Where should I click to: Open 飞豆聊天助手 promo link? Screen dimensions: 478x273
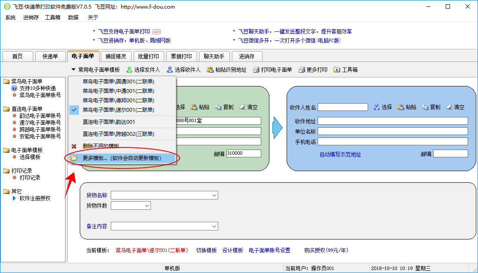(295, 31)
